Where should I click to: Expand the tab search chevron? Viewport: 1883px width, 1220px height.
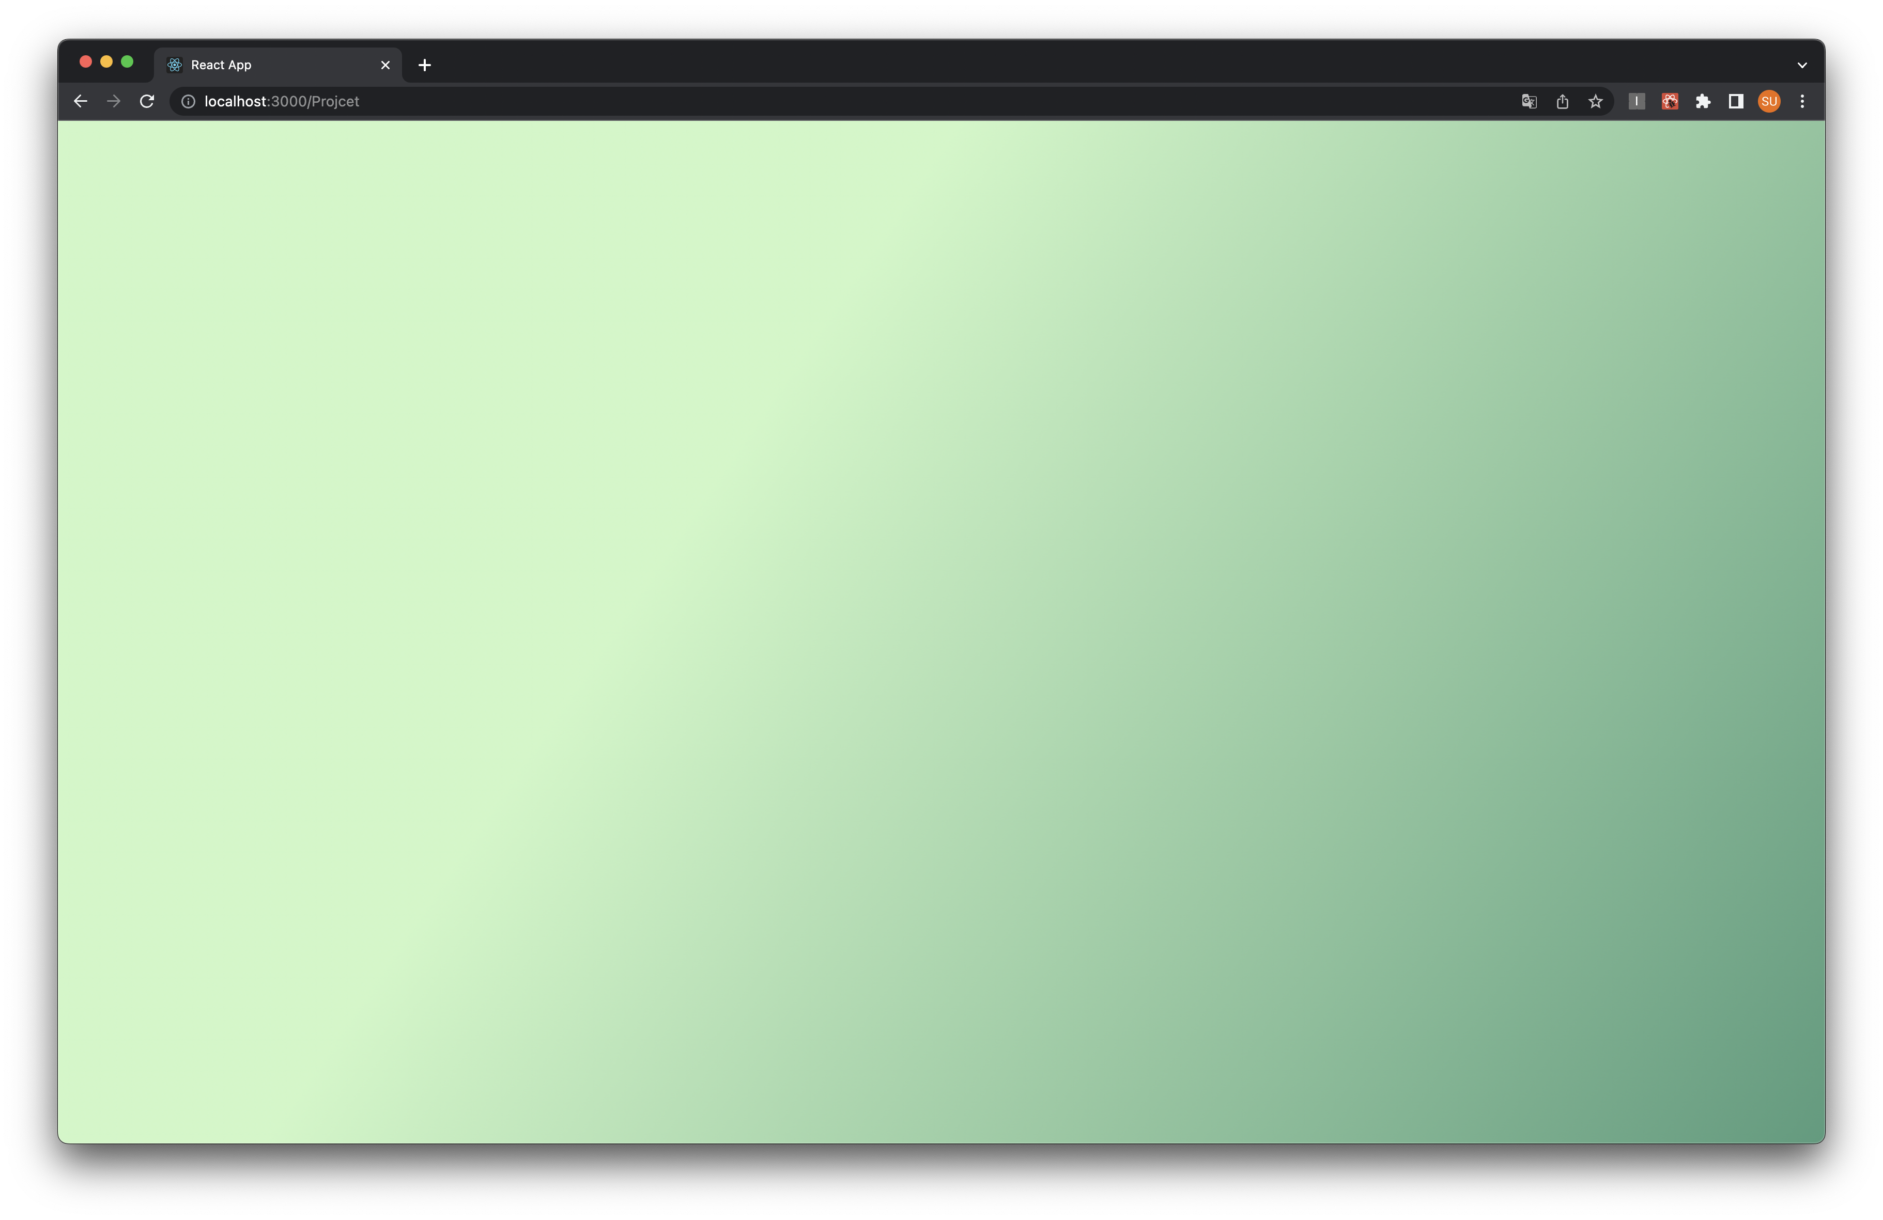[1801, 65]
